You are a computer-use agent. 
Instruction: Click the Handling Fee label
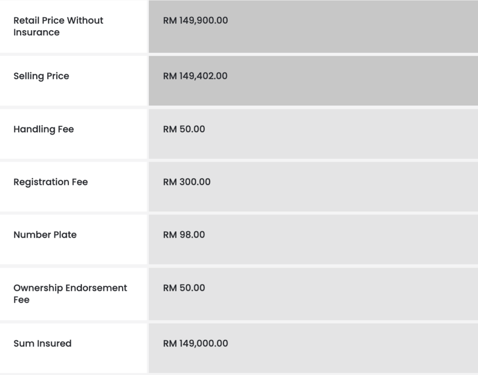43,129
